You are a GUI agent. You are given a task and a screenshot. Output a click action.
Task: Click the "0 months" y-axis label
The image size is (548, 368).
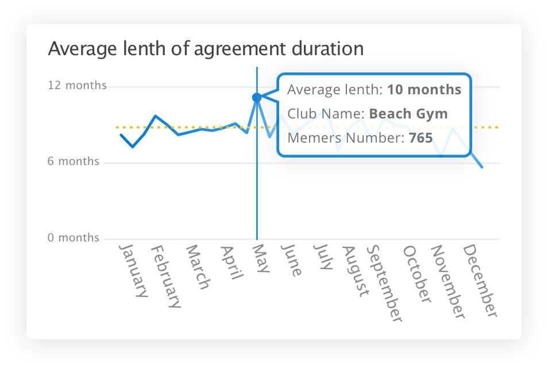(x=74, y=238)
